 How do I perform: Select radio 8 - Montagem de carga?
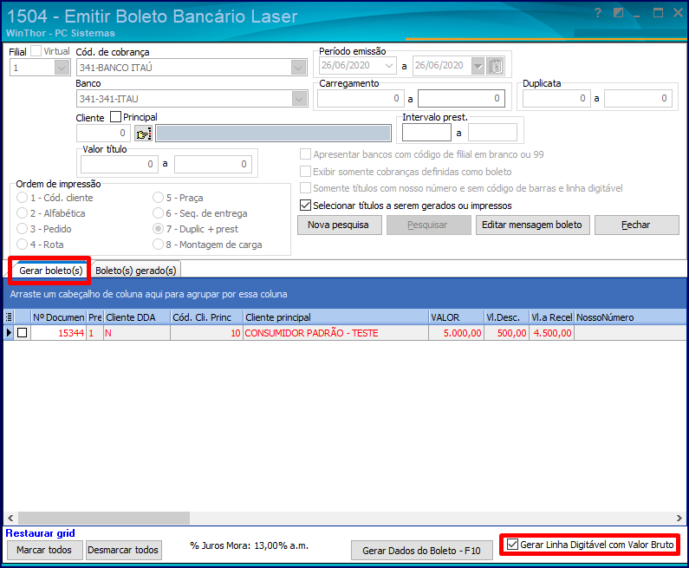(159, 245)
